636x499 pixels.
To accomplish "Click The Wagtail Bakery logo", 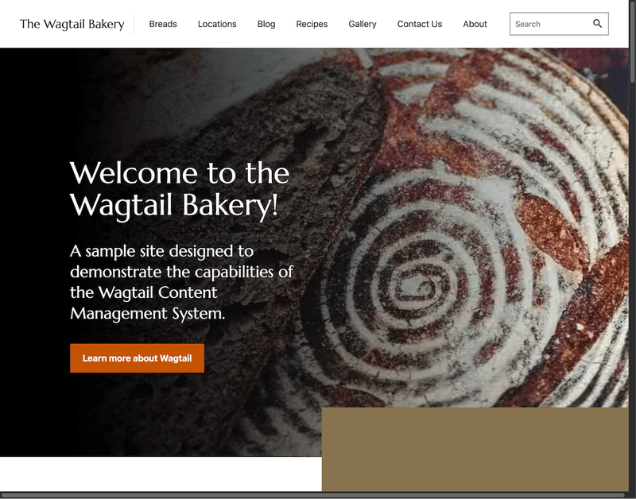I will tap(72, 24).
